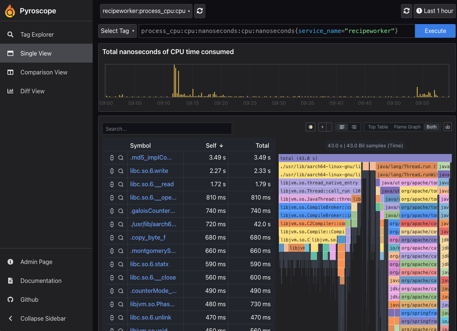Open Tag Explorer from the sidebar
This screenshot has width=457, height=331.
[x=46, y=34]
